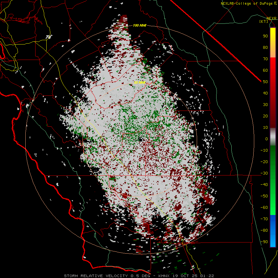Click the 30 value on the velocity scale

coord(265,105)
